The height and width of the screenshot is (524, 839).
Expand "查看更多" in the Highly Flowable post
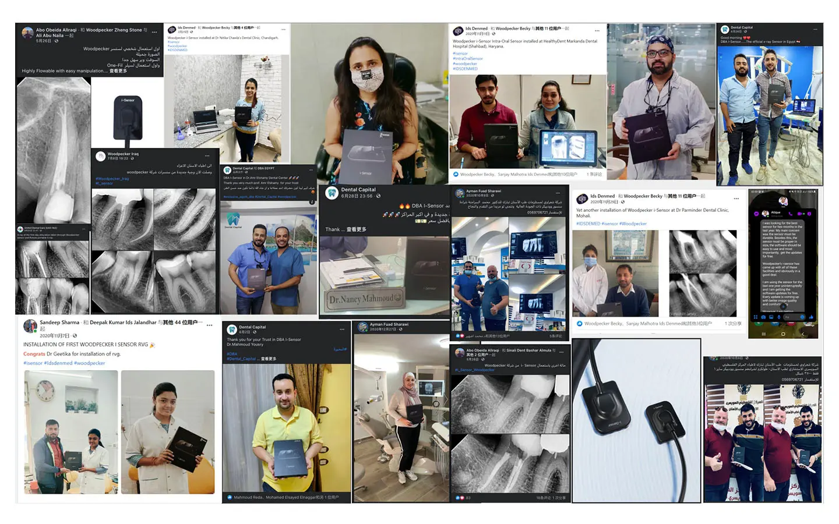[x=118, y=71]
